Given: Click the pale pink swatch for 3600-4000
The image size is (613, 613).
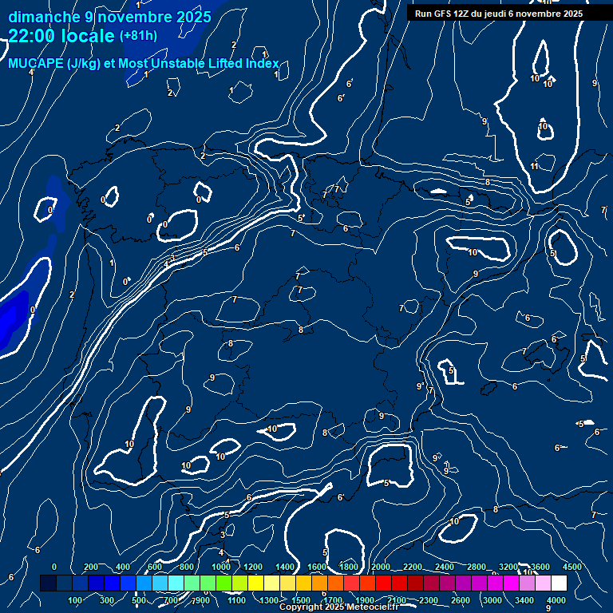Looking at the screenshot, I should (543, 583).
